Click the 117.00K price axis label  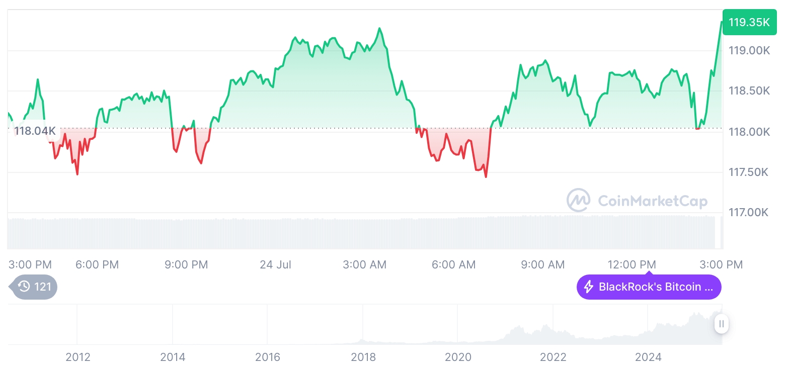[749, 213]
